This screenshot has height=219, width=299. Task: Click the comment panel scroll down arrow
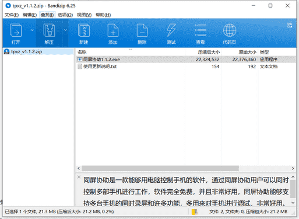(293, 203)
